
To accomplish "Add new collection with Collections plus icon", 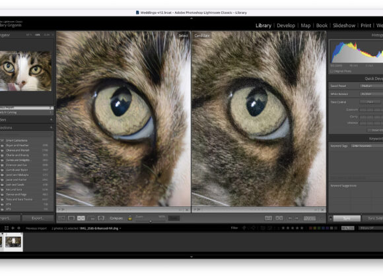I will coord(51,128).
